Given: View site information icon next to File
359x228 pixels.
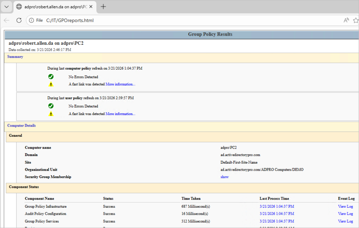Looking at the screenshot, I should (x=31, y=20).
